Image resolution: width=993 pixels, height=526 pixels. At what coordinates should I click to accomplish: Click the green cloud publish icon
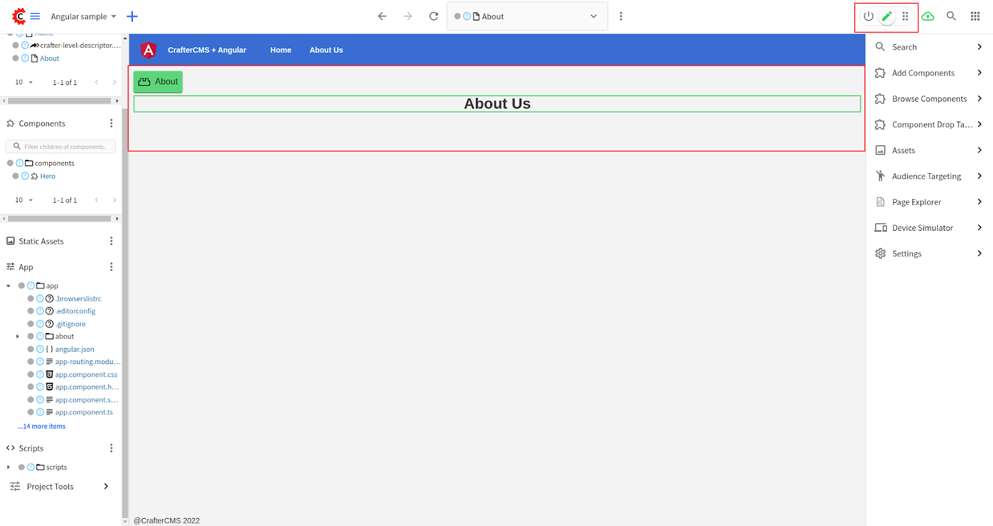coord(928,16)
